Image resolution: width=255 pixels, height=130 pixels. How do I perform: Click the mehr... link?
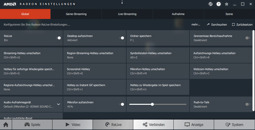pyautogui.click(x=196, y=24)
